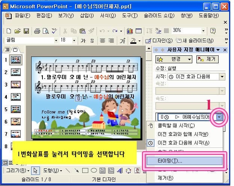Switch to the outline pane tab
Viewport: 234px width, 186px height.
pos(7,49)
